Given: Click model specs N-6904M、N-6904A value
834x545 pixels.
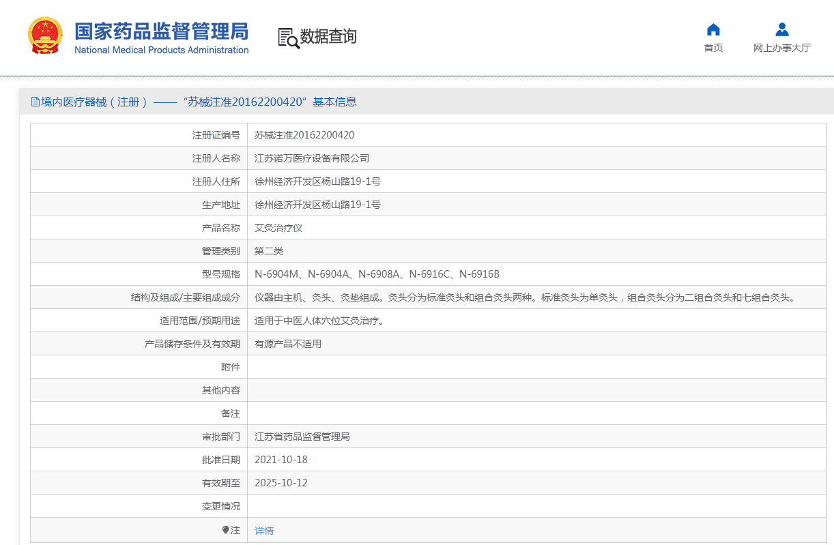Looking at the screenshot, I should click(377, 274).
